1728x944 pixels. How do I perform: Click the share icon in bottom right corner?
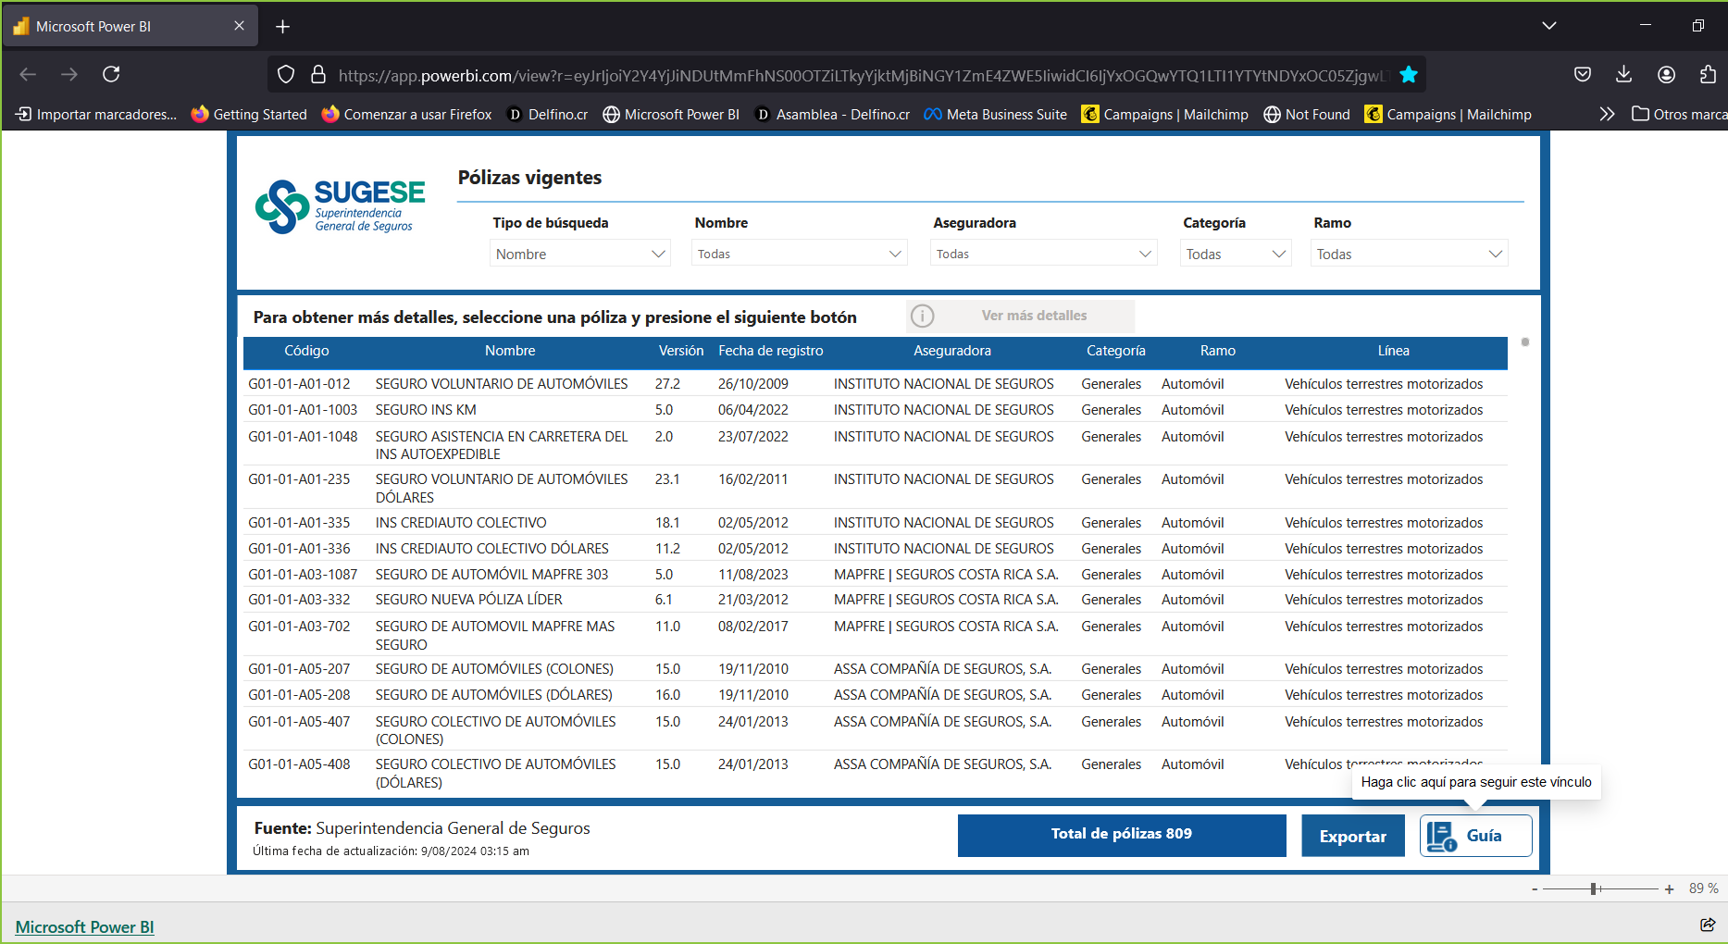pos(1708,925)
